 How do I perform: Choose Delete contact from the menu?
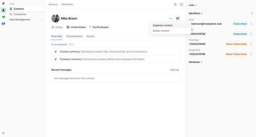(171, 31)
